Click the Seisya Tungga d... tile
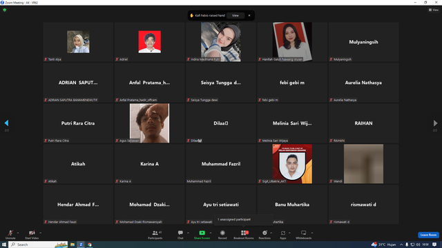Screen dimensions: 442x248 pos(221,83)
